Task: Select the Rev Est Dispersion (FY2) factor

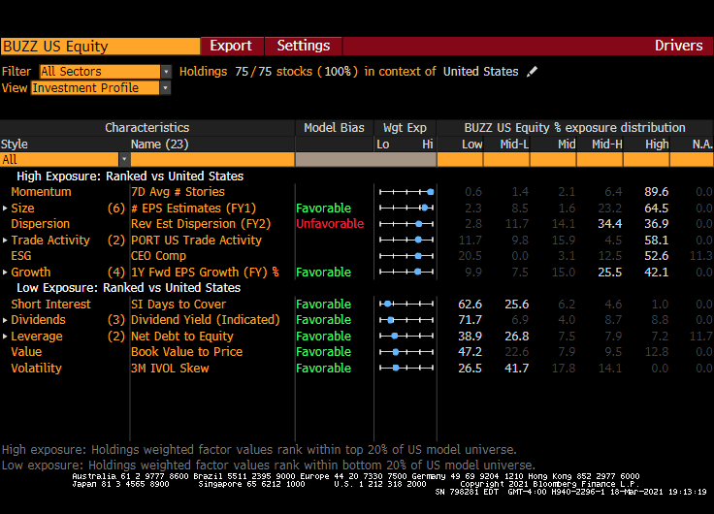Action: 198,224
